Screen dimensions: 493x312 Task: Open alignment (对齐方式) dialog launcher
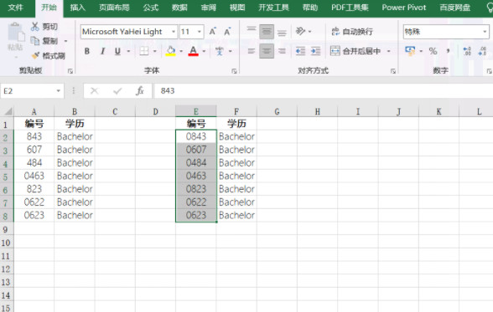coord(393,71)
